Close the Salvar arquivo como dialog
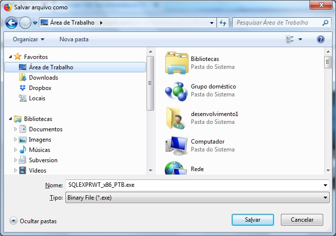Image resolution: width=336 pixels, height=236 pixels. [x=321, y=5]
